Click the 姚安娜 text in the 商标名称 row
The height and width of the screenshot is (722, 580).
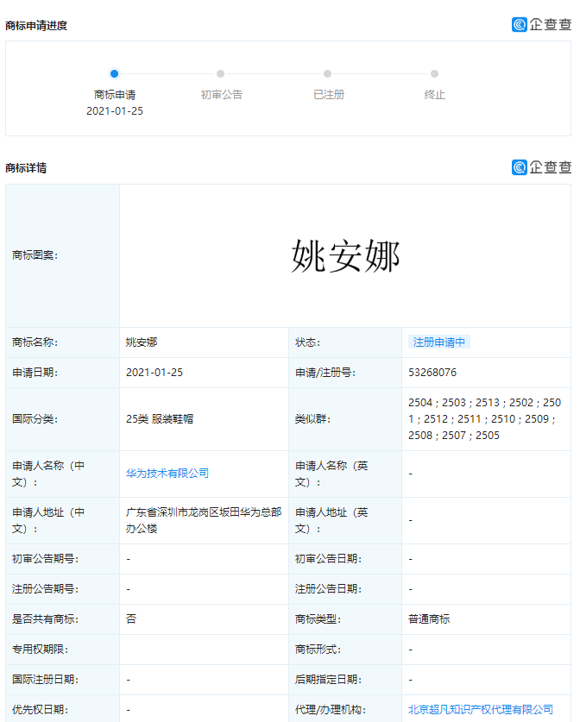click(142, 342)
